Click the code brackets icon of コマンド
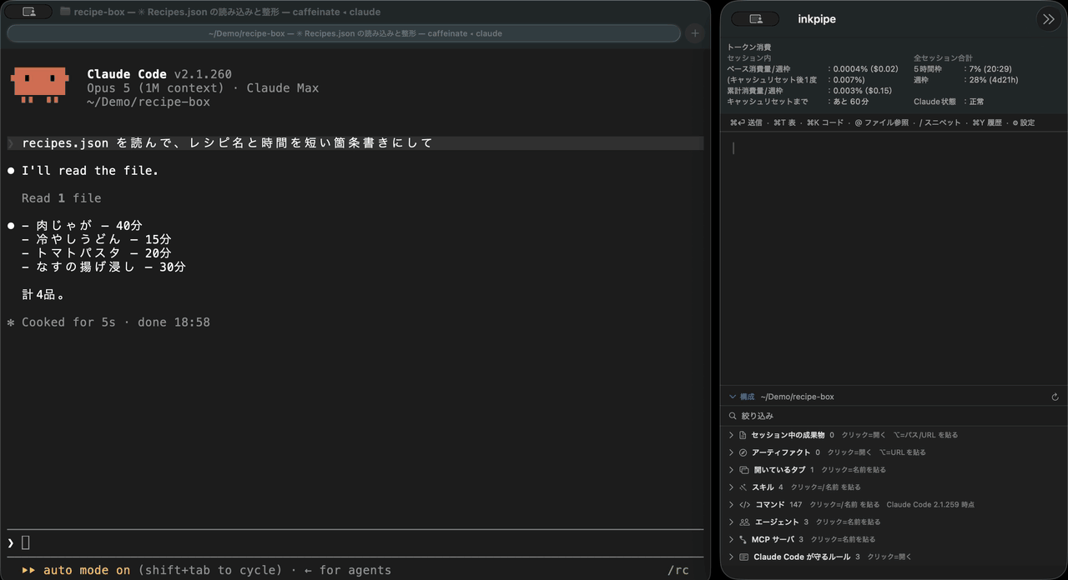This screenshot has width=1068, height=580. tap(744, 505)
